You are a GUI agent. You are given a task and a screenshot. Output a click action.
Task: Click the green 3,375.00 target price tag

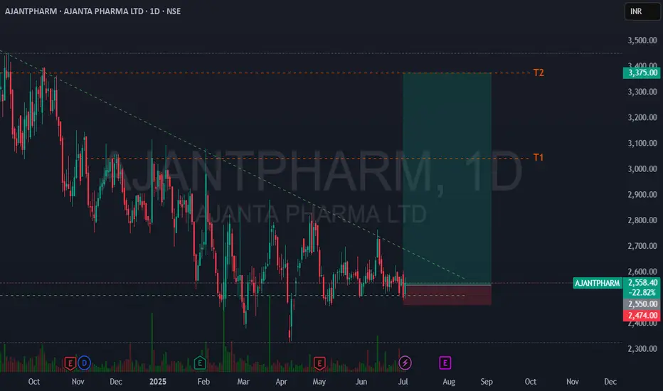click(x=642, y=73)
